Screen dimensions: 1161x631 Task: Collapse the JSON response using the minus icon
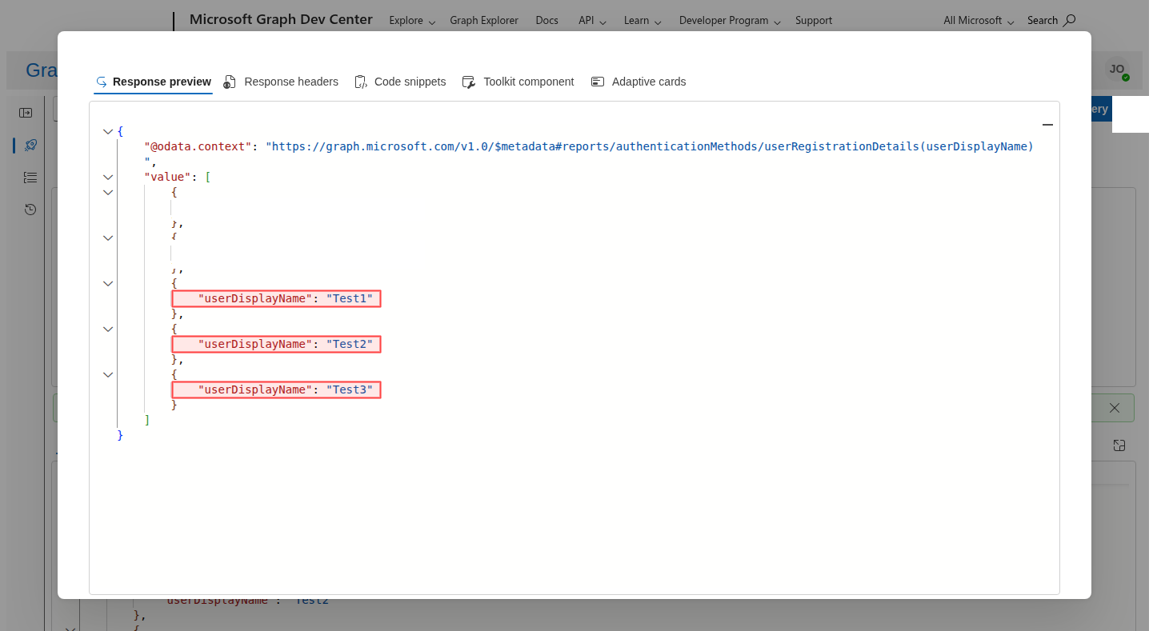(1047, 125)
